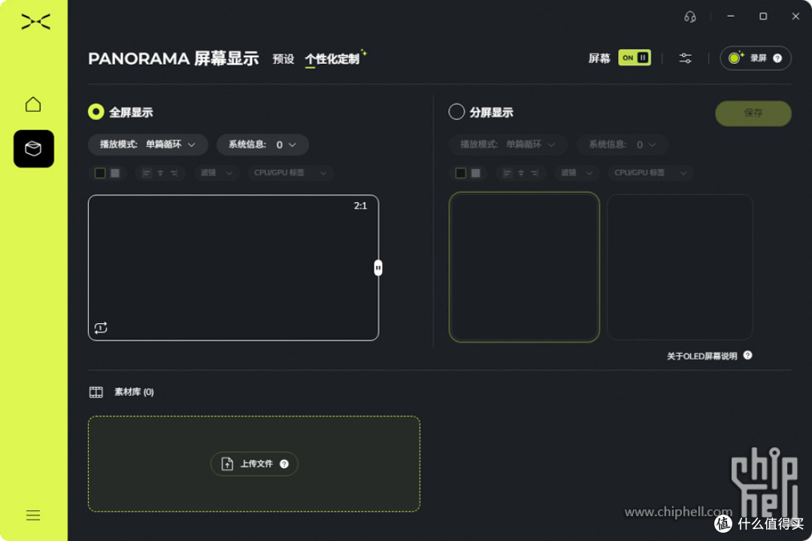Click the PANORAMA 屏幕显示 title

(174, 59)
